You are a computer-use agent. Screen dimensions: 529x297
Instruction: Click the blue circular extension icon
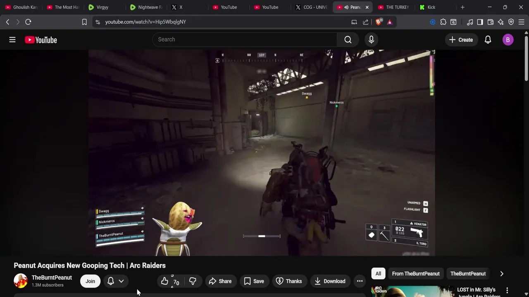pyautogui.click(x=433, y=22)
